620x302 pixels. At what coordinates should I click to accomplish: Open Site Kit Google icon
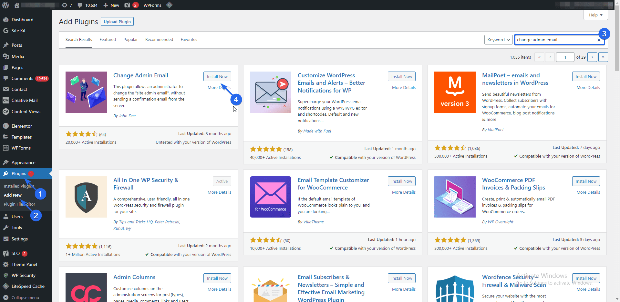point(6,31)
